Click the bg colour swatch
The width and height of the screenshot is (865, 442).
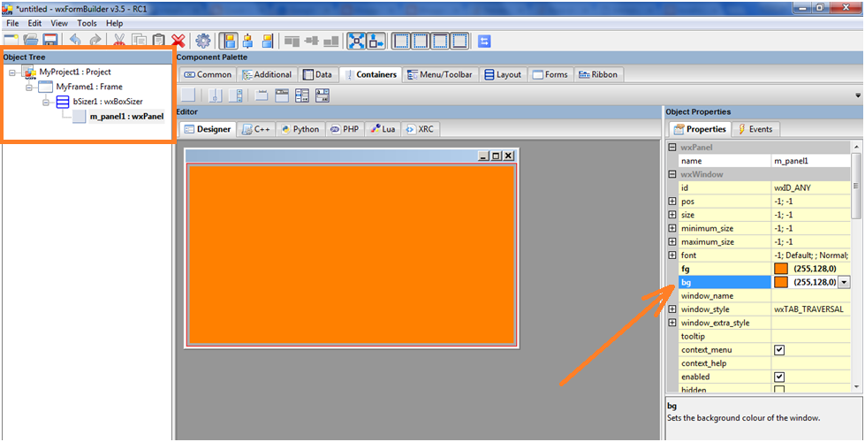tap(781, 282)
